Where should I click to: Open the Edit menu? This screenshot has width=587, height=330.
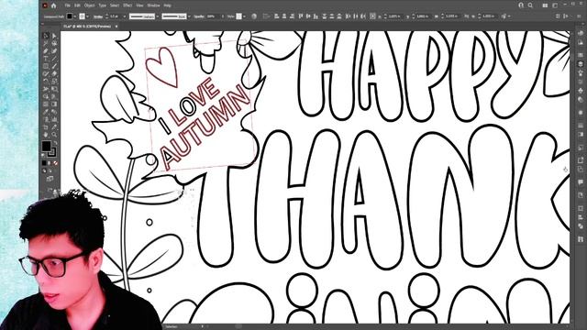click(x=77, y=5)
